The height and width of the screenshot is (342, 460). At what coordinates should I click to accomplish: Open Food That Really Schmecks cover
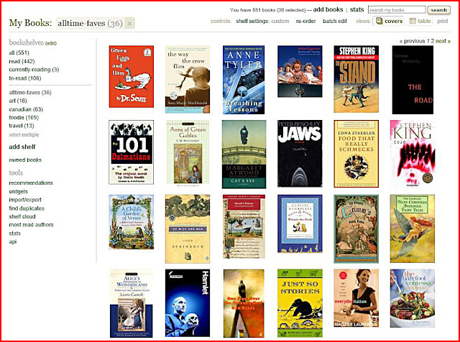(x=356, y=154)
